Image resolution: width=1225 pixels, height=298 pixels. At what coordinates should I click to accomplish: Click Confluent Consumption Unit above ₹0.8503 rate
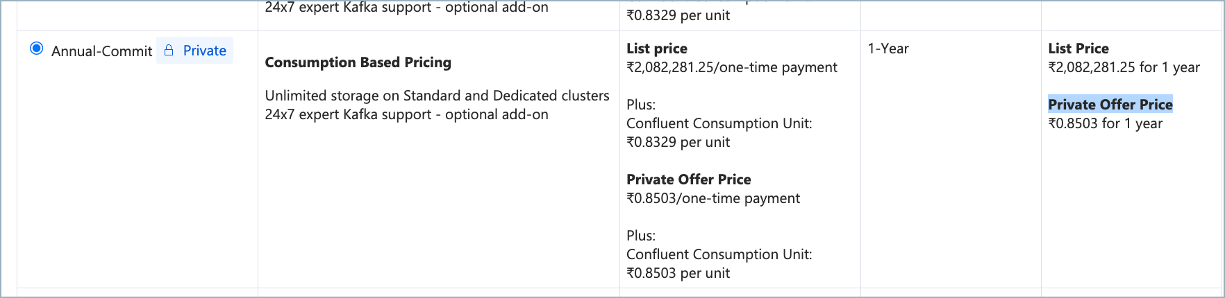pyautogui.click(x=719, y=254)
